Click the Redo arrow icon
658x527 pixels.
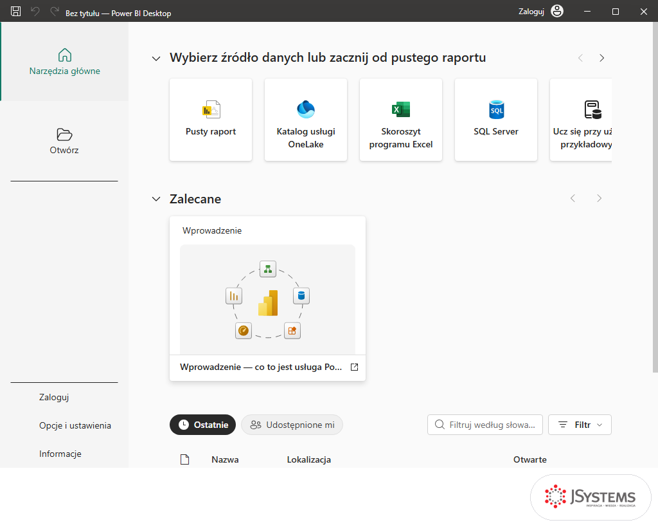tap(54, 12)
